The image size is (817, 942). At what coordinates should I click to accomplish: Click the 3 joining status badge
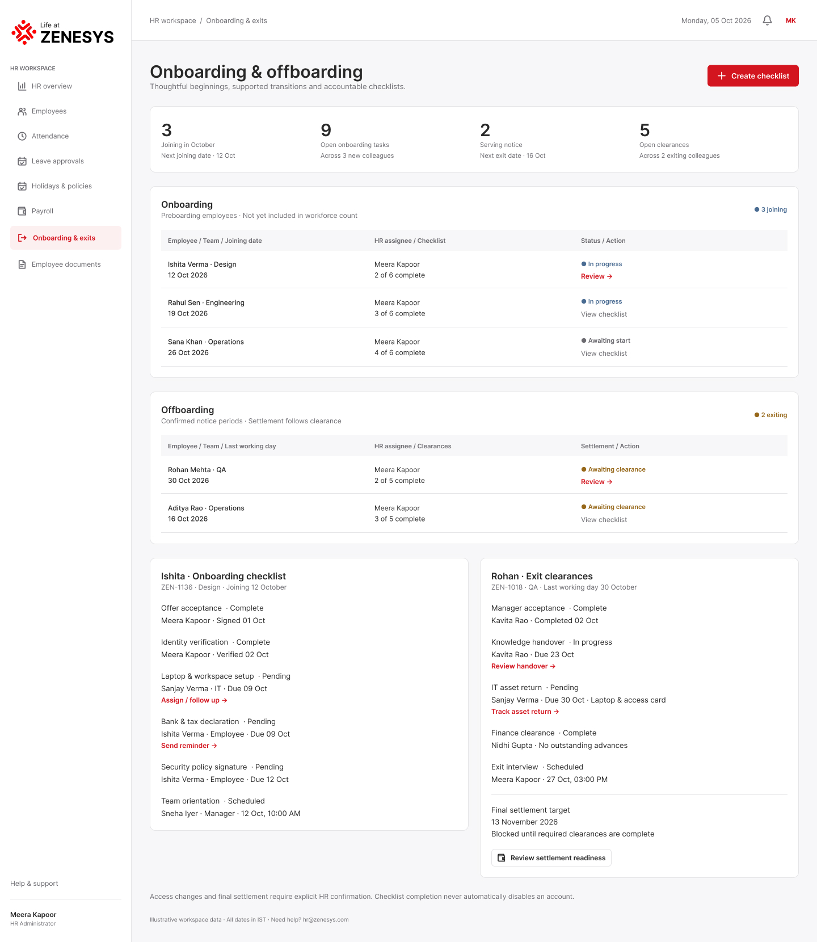click(x=770, y=209)
